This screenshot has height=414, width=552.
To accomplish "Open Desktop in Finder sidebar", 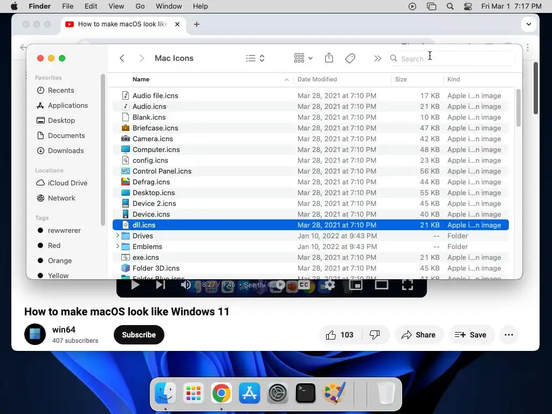I will point(56,120).
